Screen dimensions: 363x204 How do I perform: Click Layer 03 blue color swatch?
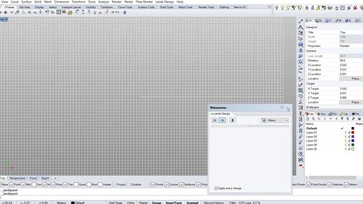(353, 141)
